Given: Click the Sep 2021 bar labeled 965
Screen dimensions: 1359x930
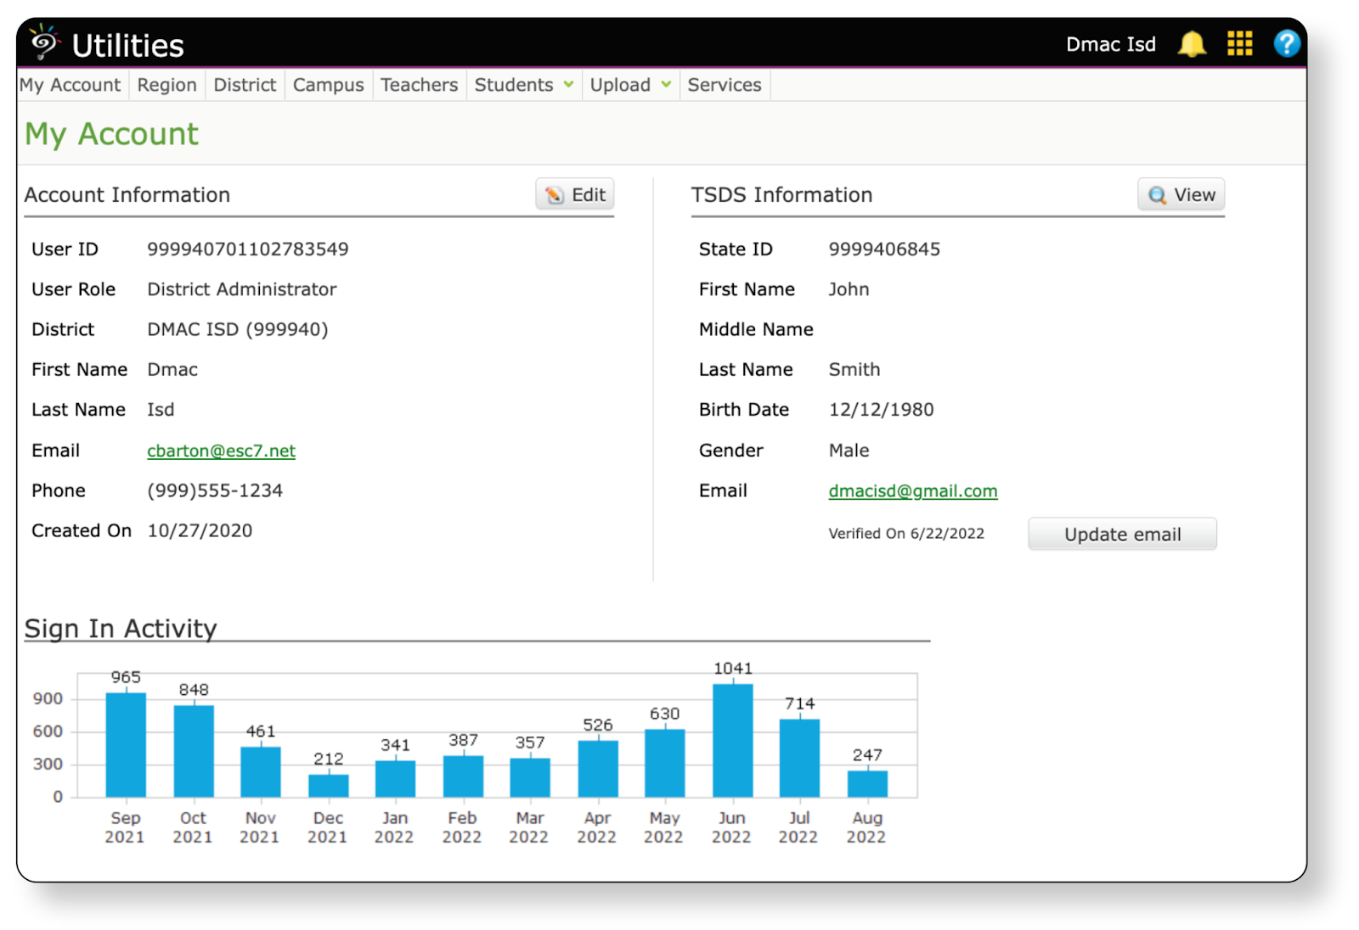Looking at the screenshot, I should tap(126, 744).
